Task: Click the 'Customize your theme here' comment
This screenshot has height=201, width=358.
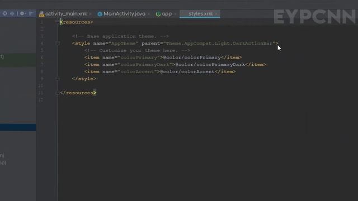Action: (137, 50)
